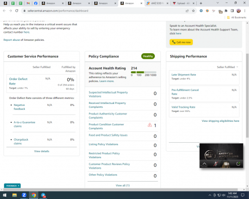This screenshot has width=249, height=199.
Task: Click Report abuse link
Action: click(11, 40)
